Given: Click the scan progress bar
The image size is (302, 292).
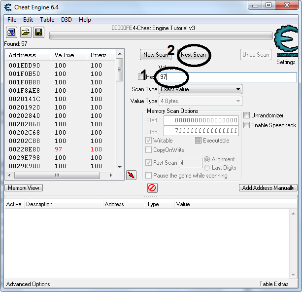Looking at the screenshot, I should (x=161, y=36).
